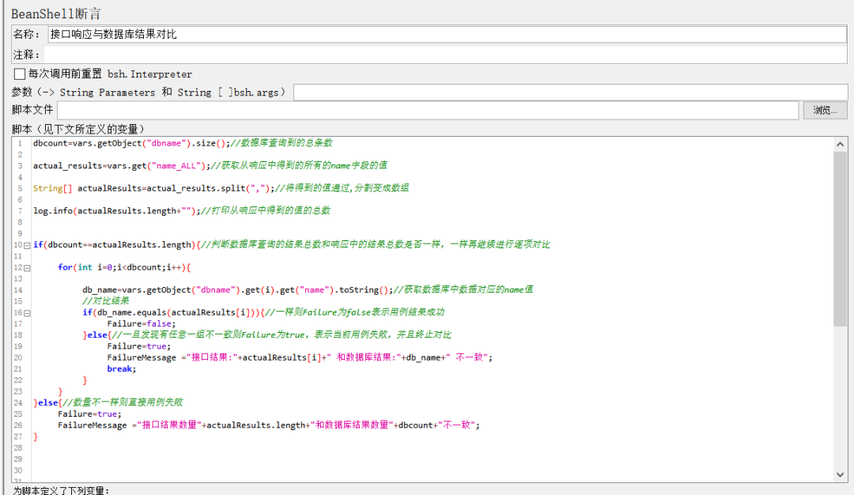
Task: Click the script editor scroll up arrow
Action: (840, 144)
